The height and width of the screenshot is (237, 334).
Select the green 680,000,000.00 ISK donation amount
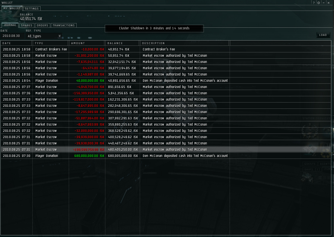[x=89, y=156]
